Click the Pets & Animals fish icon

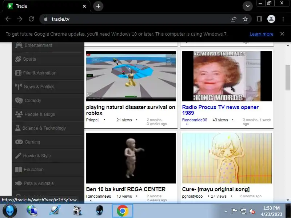tap(19, 183)
